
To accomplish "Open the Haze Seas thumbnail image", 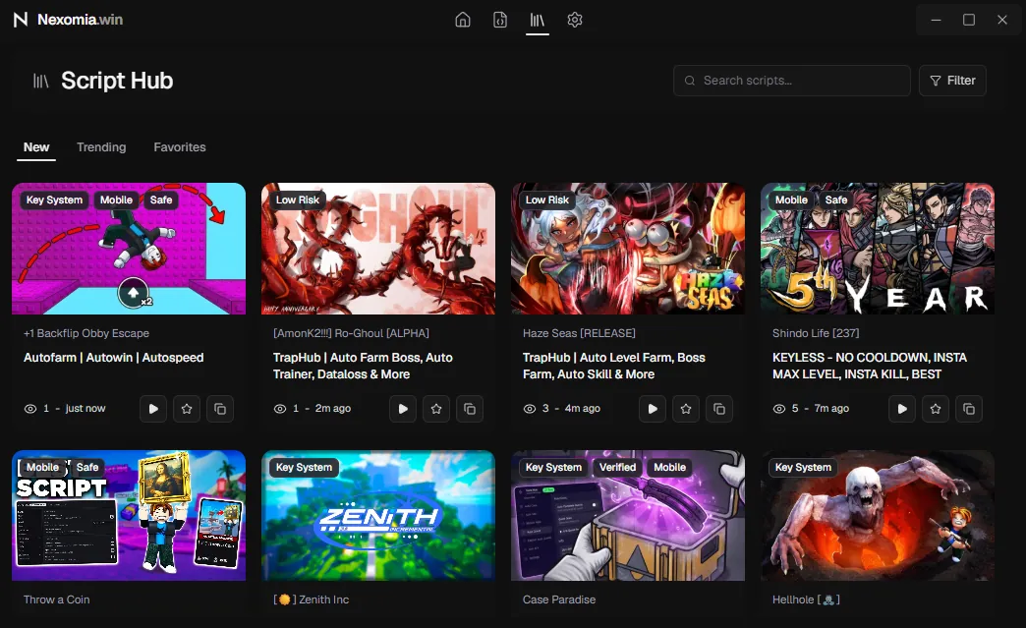I will pos(628,249).
